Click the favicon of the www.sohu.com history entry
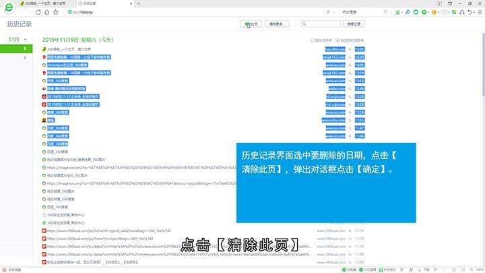Screen dimensions: 485x273 click(44, 120)
